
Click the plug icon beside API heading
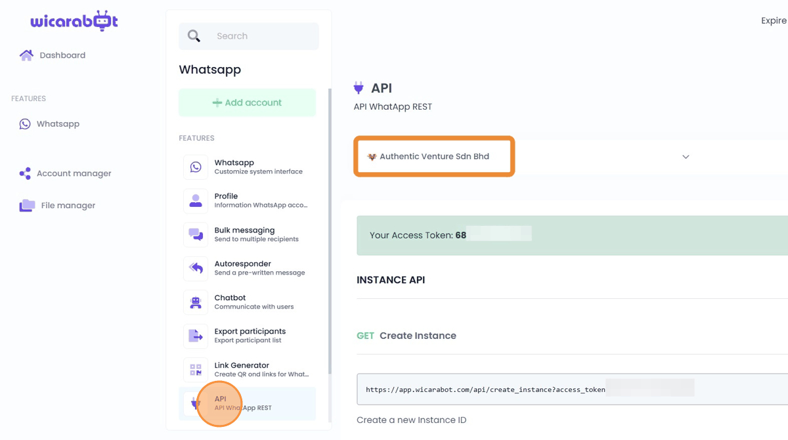pyautogui.click(x=359, y=88)
